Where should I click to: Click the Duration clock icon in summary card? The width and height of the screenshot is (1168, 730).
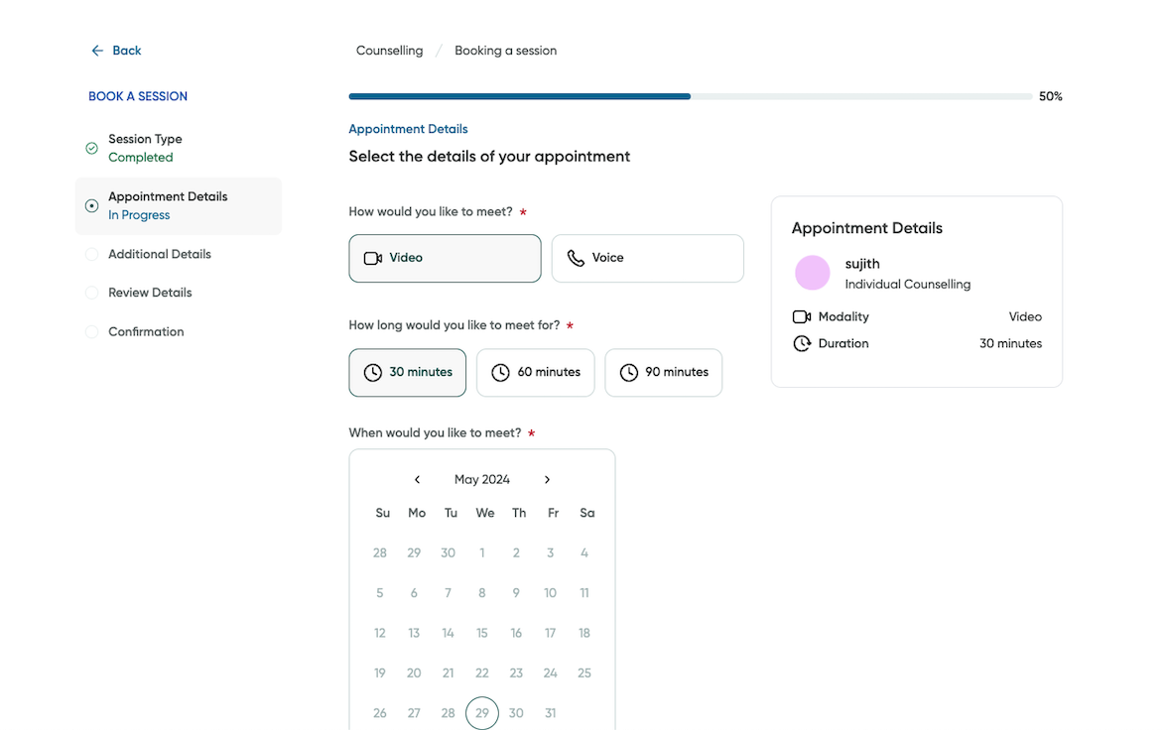[802, 343]
